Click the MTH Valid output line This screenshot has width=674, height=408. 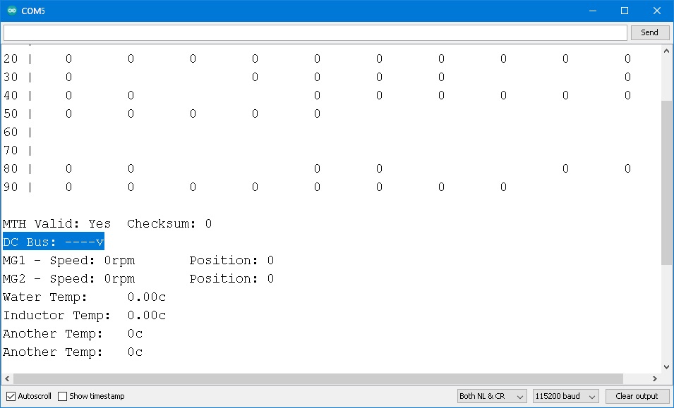(x=107, y=223)
